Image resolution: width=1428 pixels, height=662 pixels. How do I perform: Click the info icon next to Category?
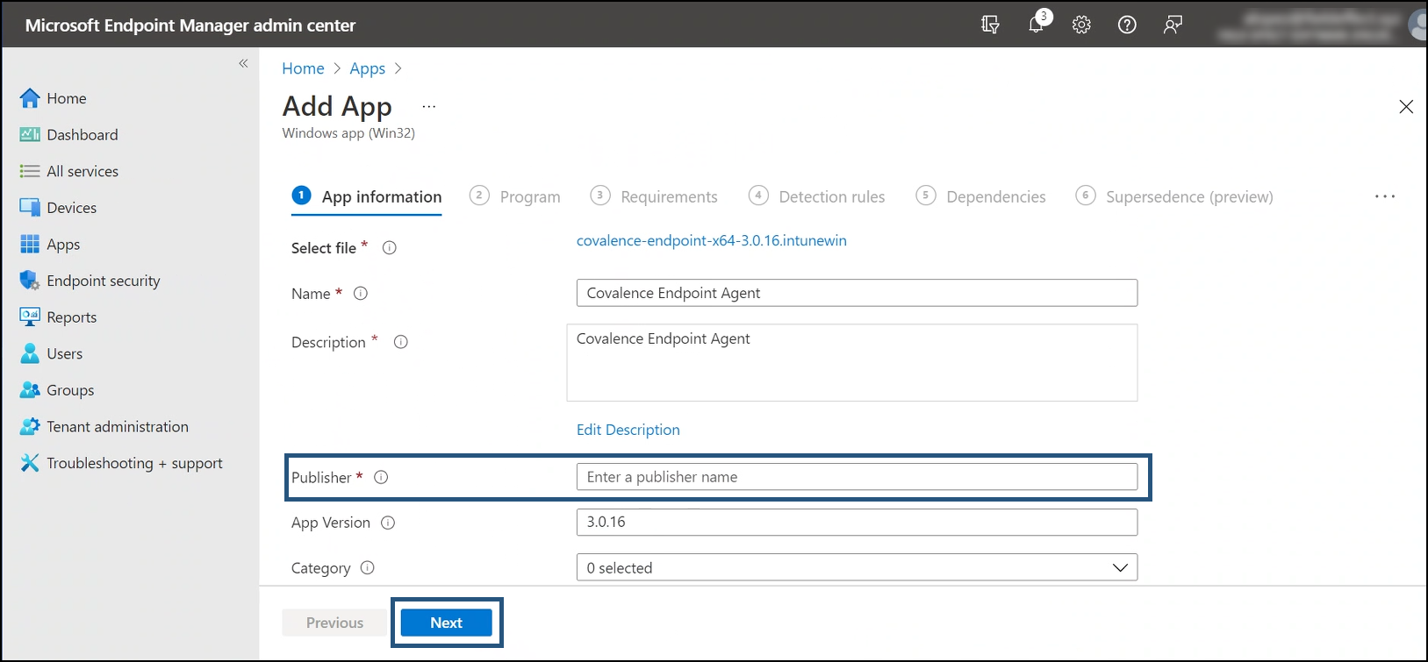coord(368,567)
